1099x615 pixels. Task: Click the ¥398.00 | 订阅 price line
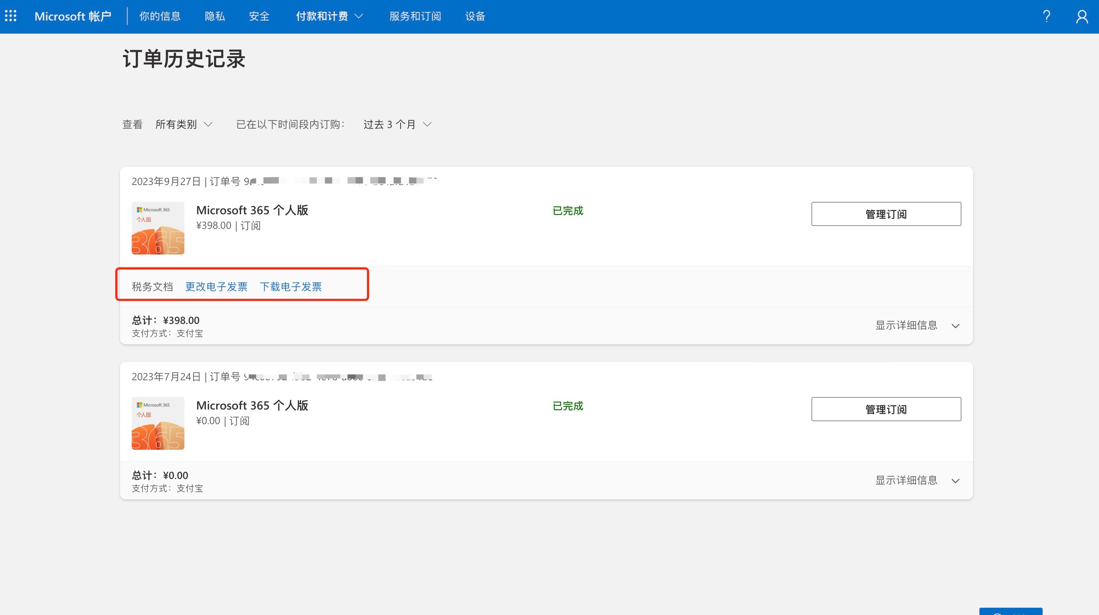pos(228,226)
